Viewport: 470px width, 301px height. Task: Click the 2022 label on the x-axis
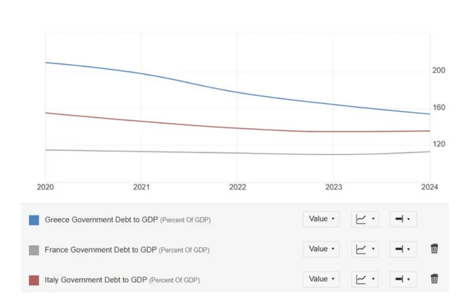click(238, 187)
